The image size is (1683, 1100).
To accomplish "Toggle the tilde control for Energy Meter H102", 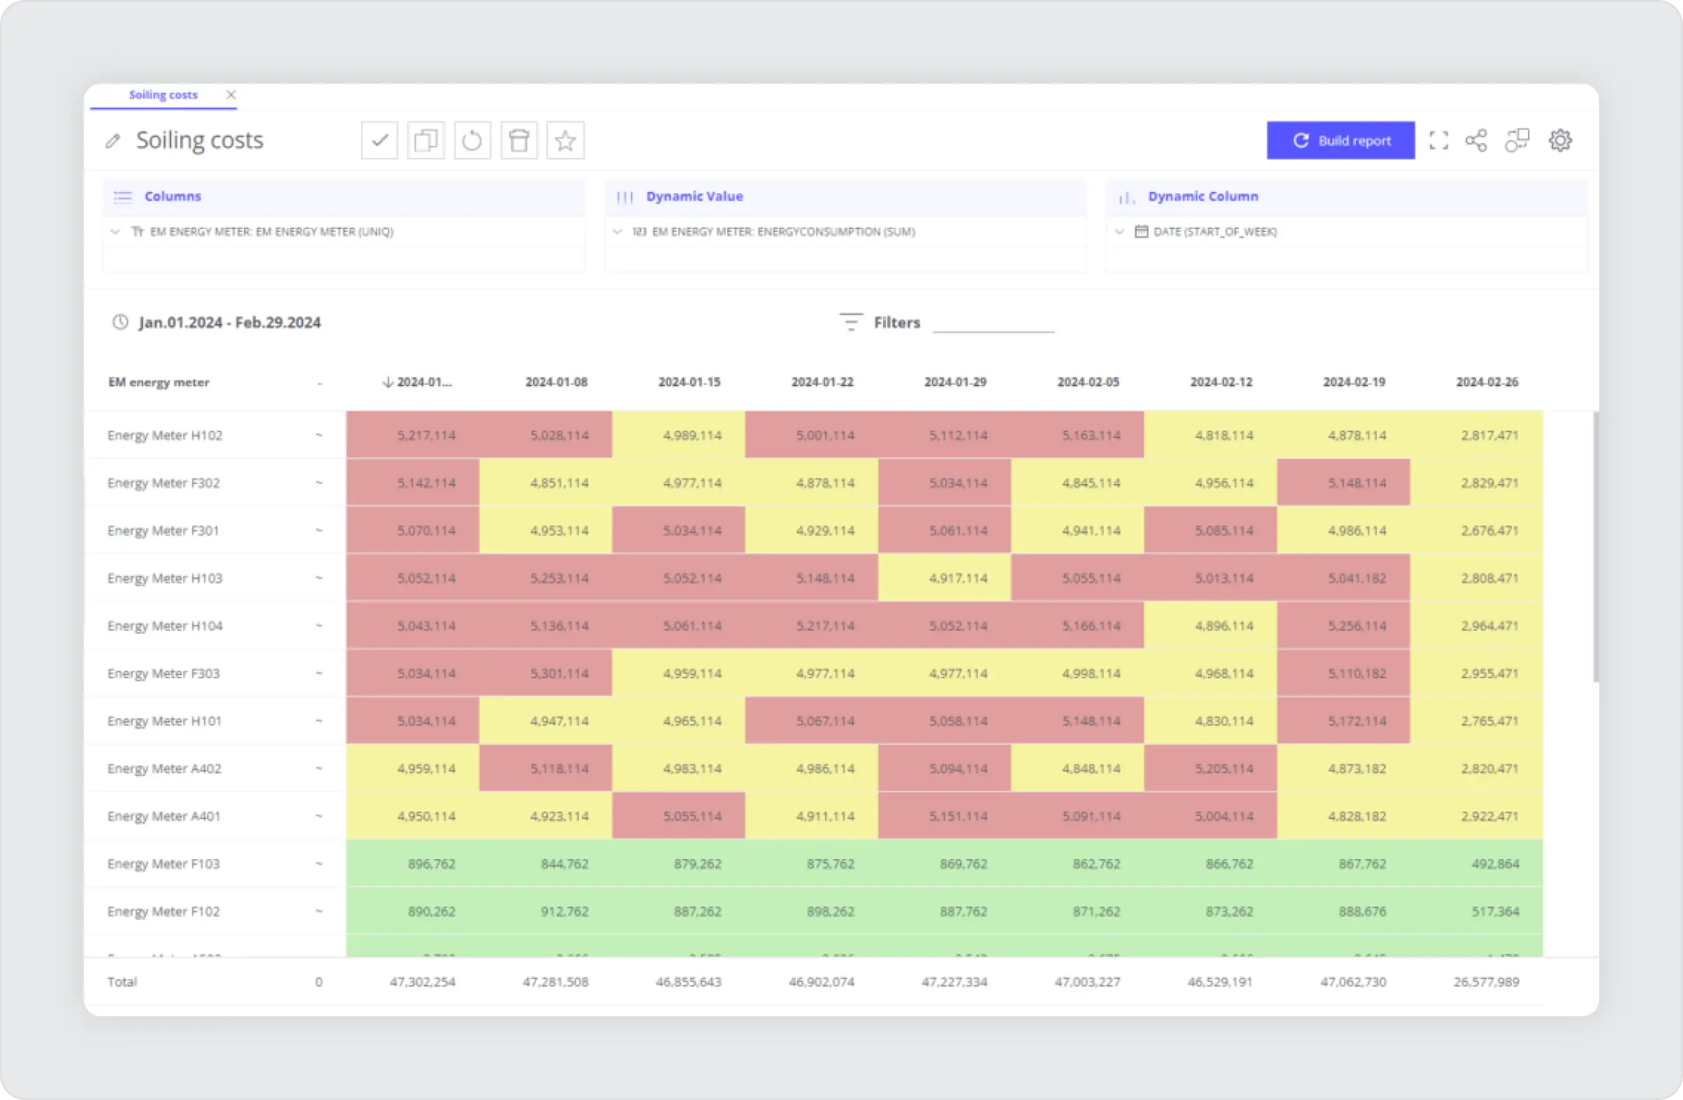I will tap(319, 435).
